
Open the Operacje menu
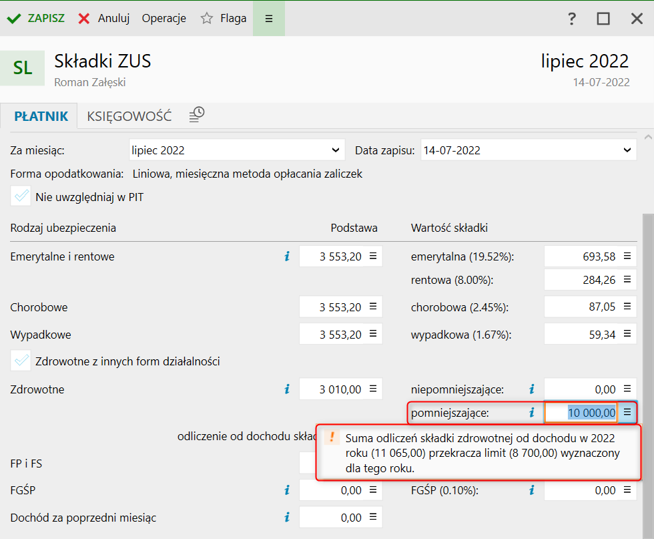pos(163,18)
